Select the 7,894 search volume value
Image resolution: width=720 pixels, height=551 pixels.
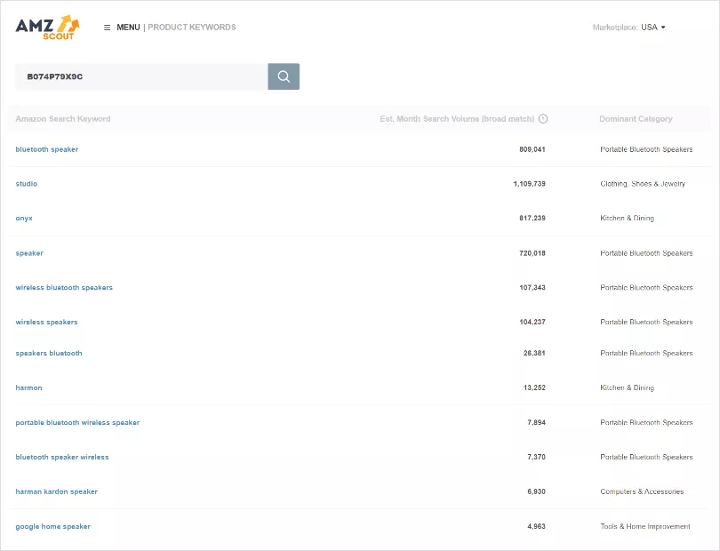pos(536,422)
